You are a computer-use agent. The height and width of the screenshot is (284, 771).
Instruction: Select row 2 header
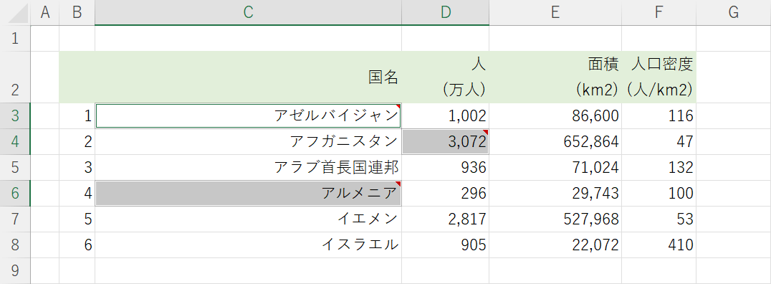pos(15,77)
